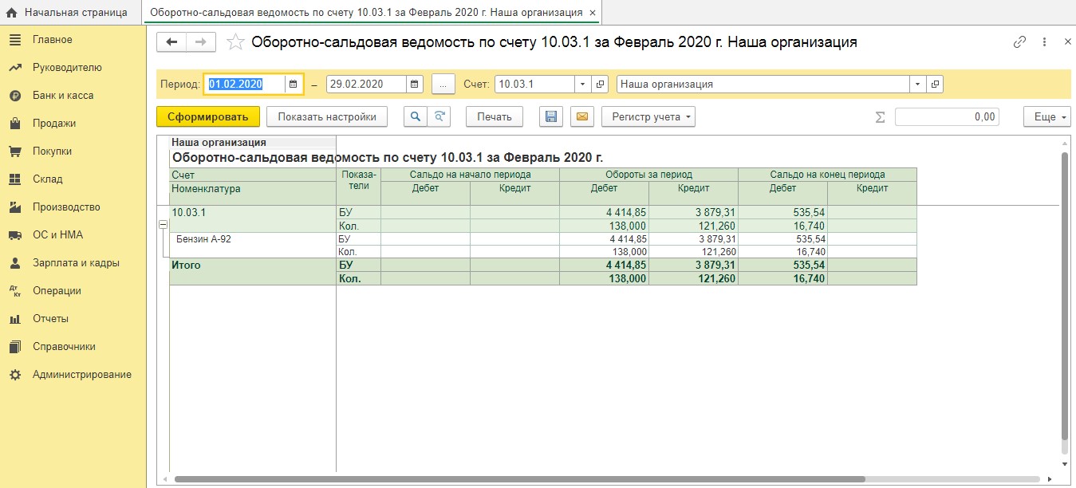Click the sigma sum icon
This screenshot has width=1076, height=488.
[x=880, y=117]
